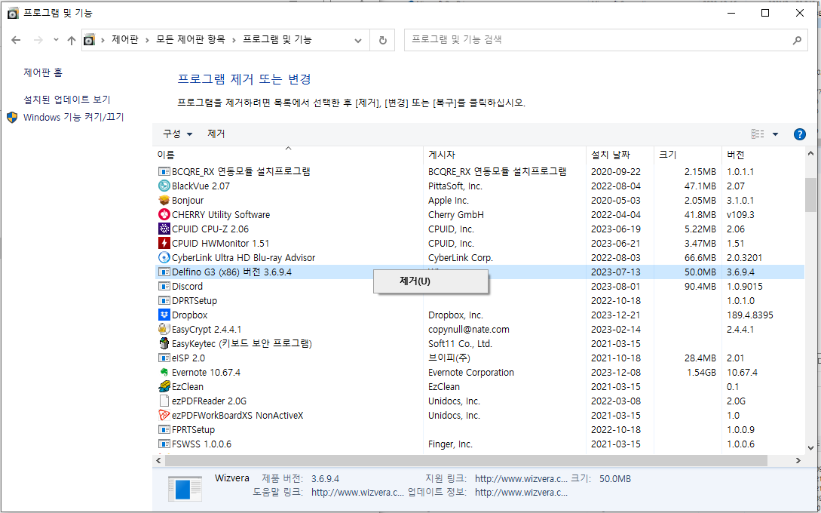Click the 2023-08-01 install date
This screenshot has width=821, height=513.
click(x=616, y=287)
